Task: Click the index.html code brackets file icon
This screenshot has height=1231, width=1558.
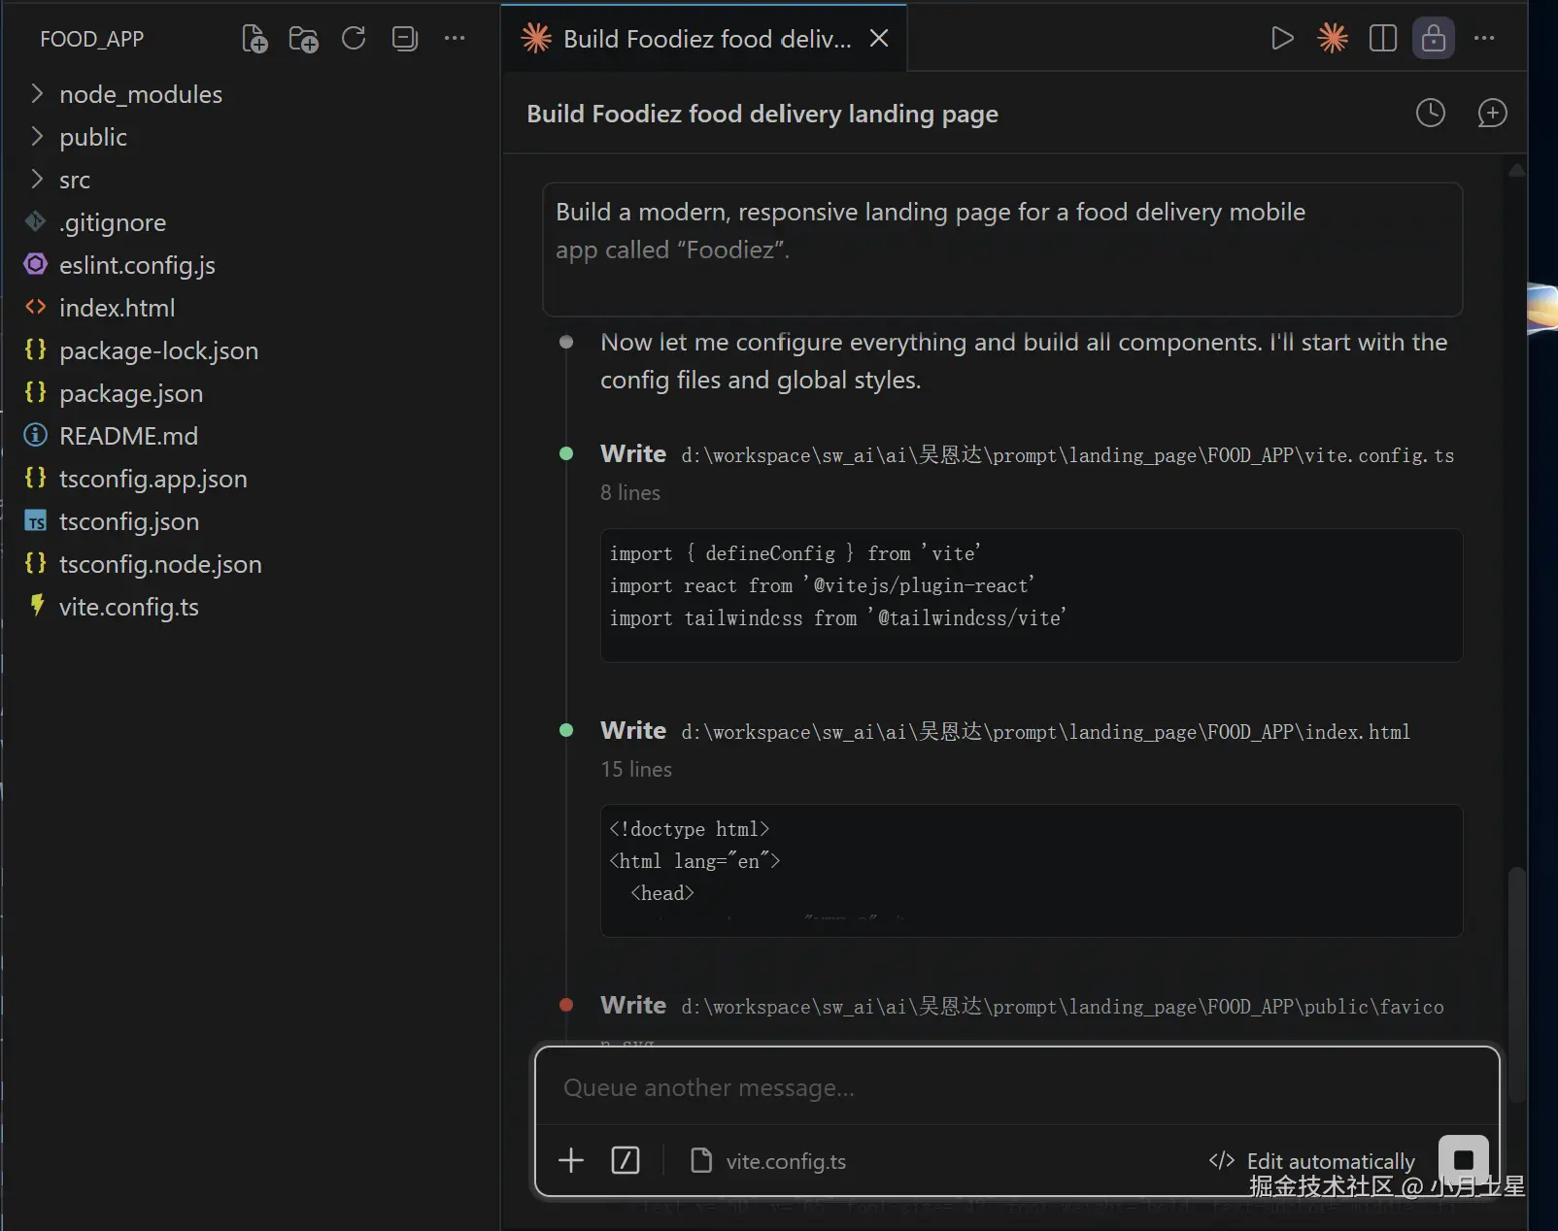Action: (36, 307)
